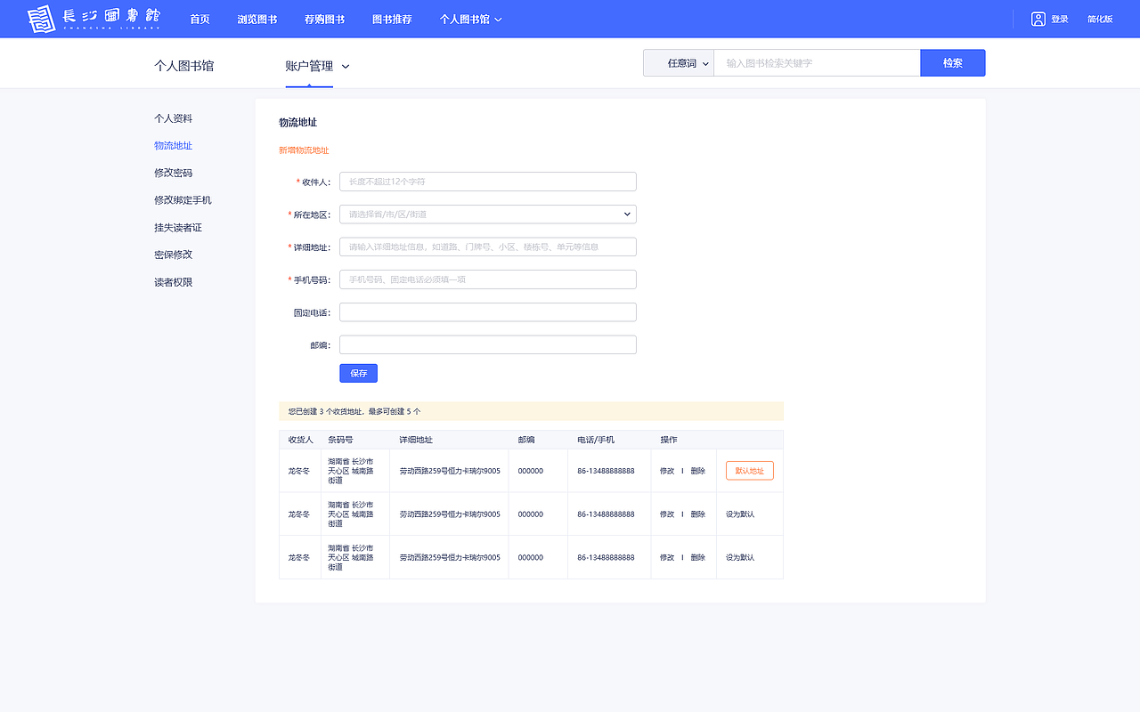Click the 收货人 column header
1140x712 pixels.
[300, 440]
